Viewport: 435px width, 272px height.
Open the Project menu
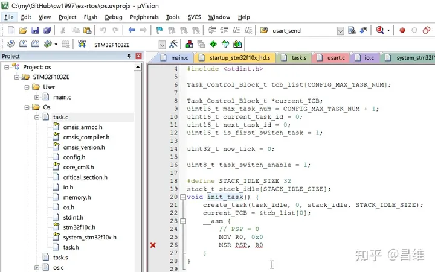tap(68, 17)
